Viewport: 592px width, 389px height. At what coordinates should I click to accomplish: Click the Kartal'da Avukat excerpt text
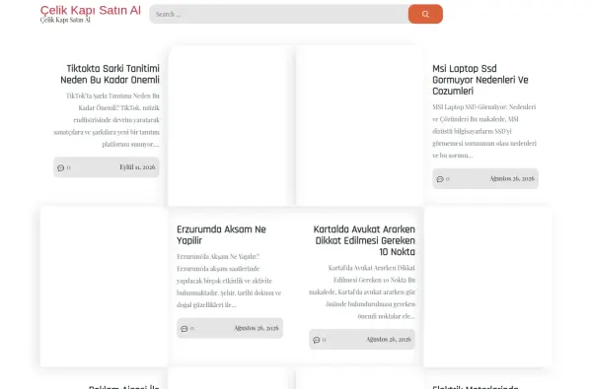point(362,292)
